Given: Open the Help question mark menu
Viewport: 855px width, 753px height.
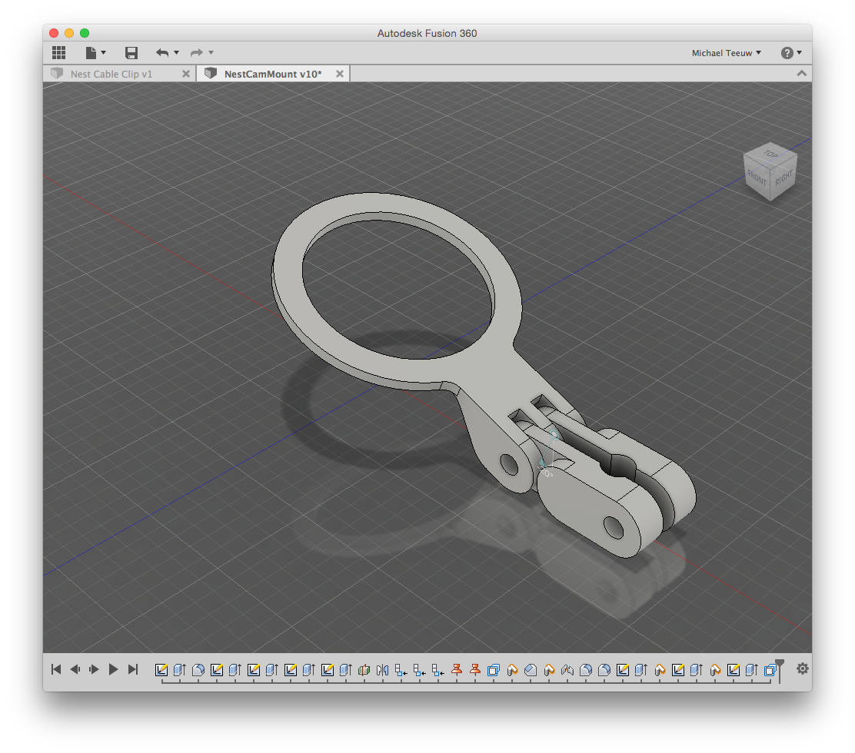Looking at the screenshot, I should pyautogui.click(x=790, y=53).
